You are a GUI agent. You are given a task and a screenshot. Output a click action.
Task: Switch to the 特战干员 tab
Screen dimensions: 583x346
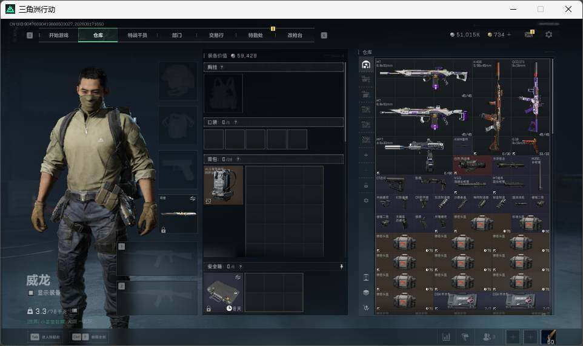click(138, 35)
